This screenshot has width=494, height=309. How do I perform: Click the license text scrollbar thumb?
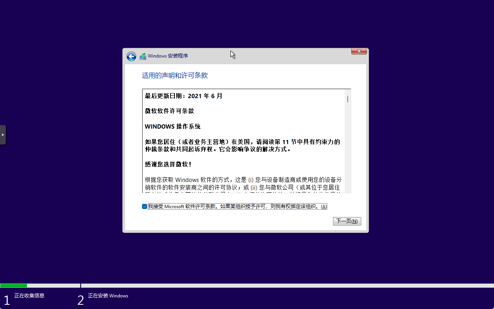click(348, 99)
